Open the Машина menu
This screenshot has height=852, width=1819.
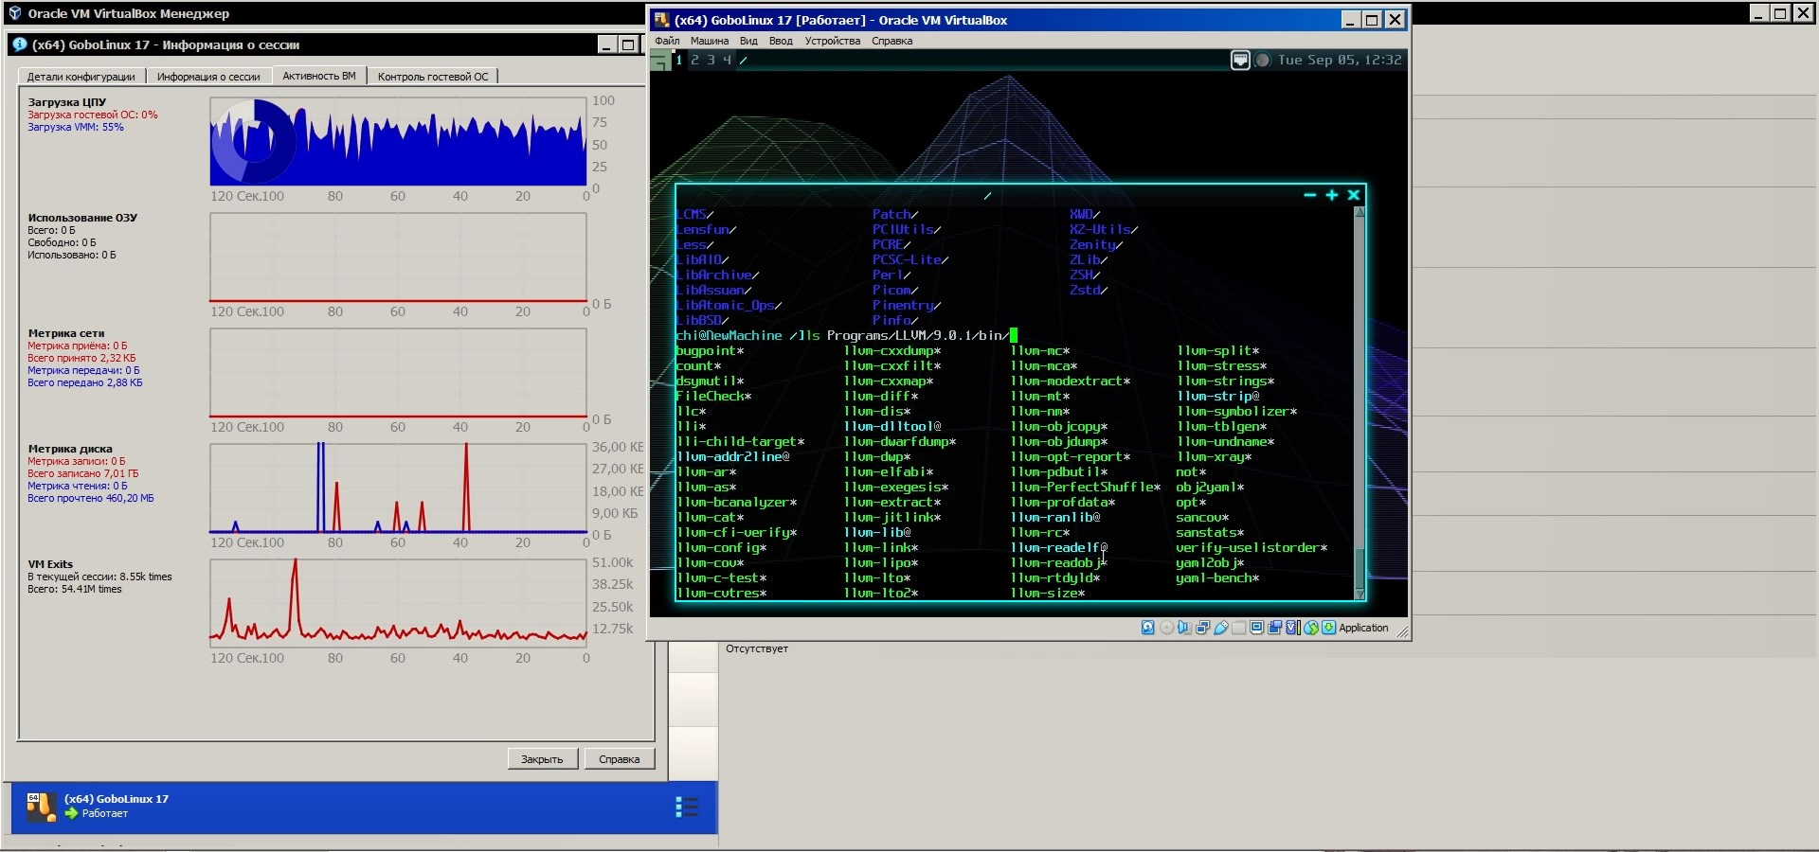pos(709,41)
